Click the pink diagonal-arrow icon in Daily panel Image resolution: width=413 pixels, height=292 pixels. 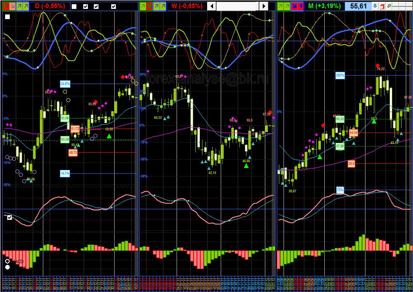point(12,6)
